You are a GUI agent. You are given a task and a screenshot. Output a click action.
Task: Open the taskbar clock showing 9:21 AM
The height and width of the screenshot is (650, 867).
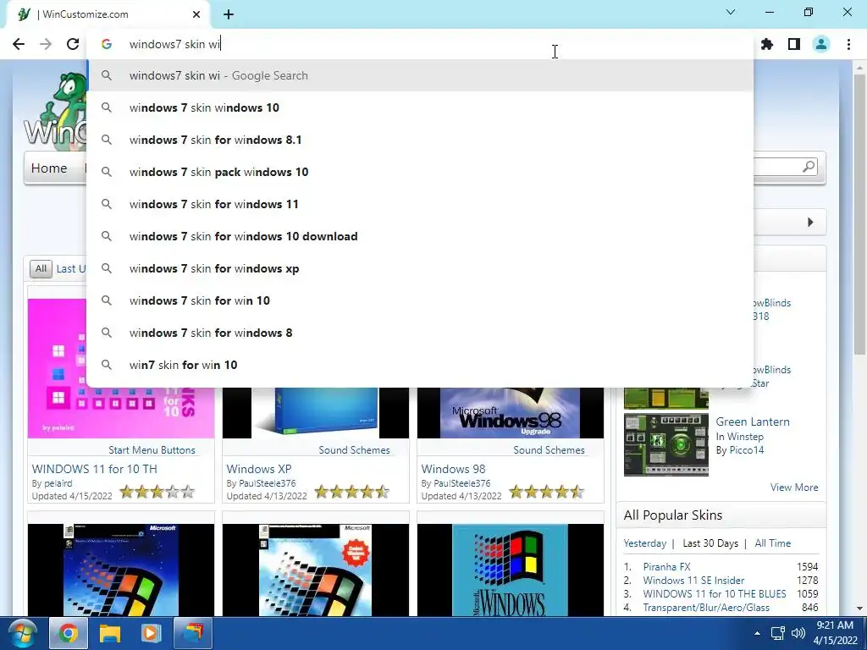pos(835,633)
